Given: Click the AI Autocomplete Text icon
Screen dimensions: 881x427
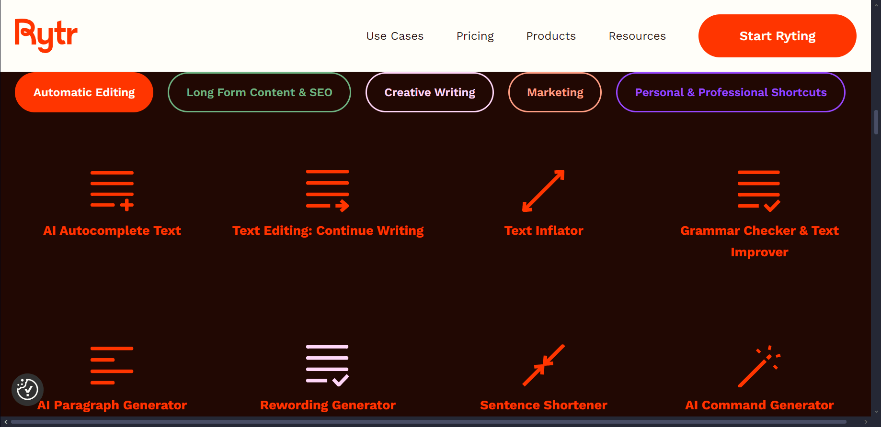Looking at the screenshot, I should click(112, 191).
